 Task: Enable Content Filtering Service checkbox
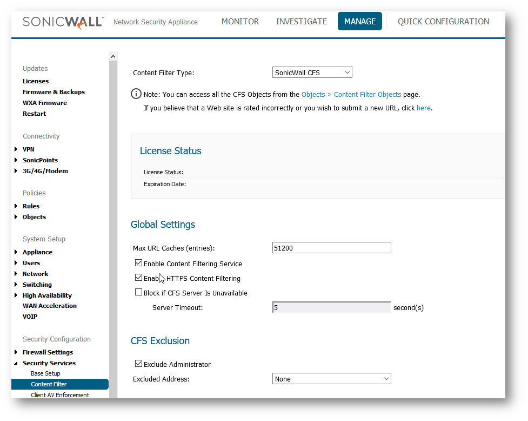(139, 264)
